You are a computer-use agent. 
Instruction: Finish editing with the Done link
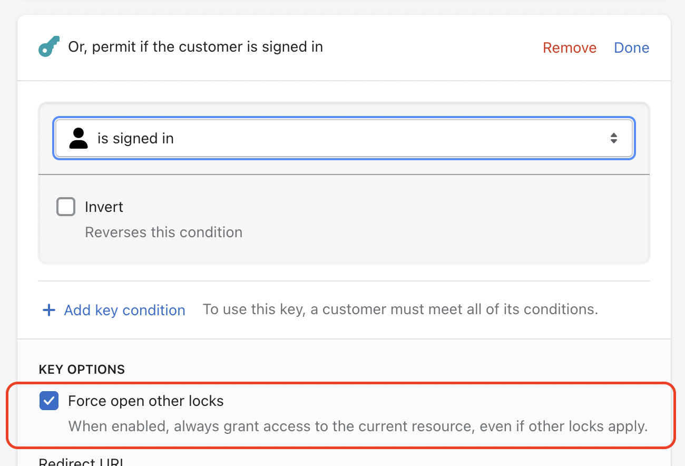632,47
